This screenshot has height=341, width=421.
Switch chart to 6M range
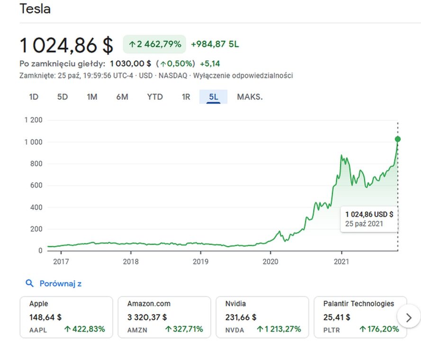[x=122, y=97]
